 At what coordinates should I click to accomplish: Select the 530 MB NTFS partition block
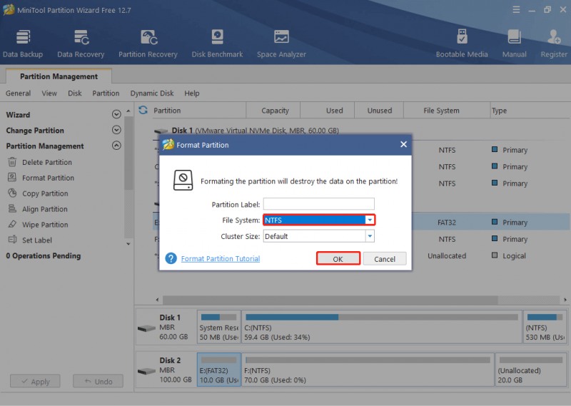pos(545,327)
